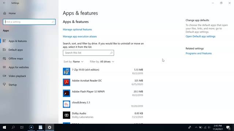
Task: Click Manage optional features link
Action: (77, 29)
